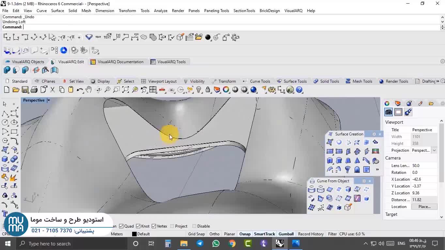Expand more Surface Creation tools chevron
Screen dimensions: 445x250
[x=377, y=170]
